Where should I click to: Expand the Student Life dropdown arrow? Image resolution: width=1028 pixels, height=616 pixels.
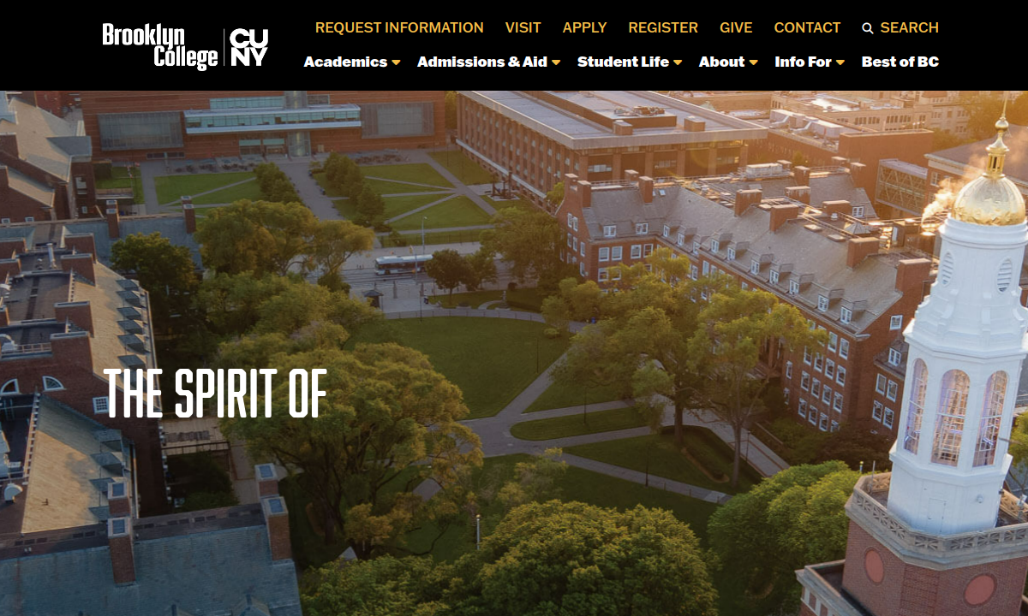[678, 62]
